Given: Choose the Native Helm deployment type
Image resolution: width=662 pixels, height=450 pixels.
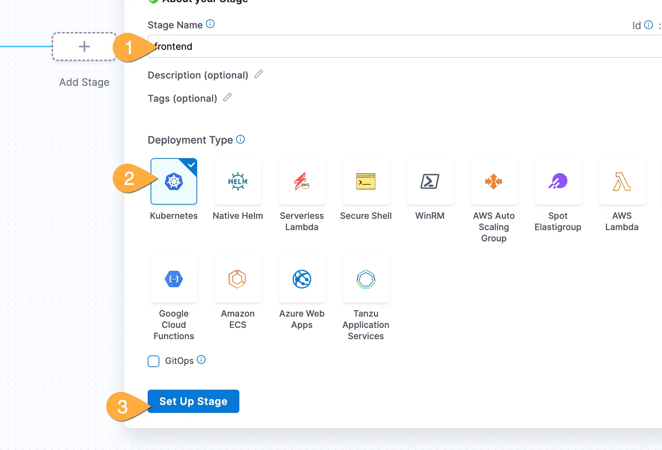Looking at the screenshot, I should [238, 181].
